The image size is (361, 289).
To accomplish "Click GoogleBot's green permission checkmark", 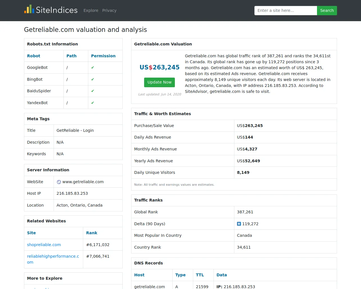I will 93,68.
